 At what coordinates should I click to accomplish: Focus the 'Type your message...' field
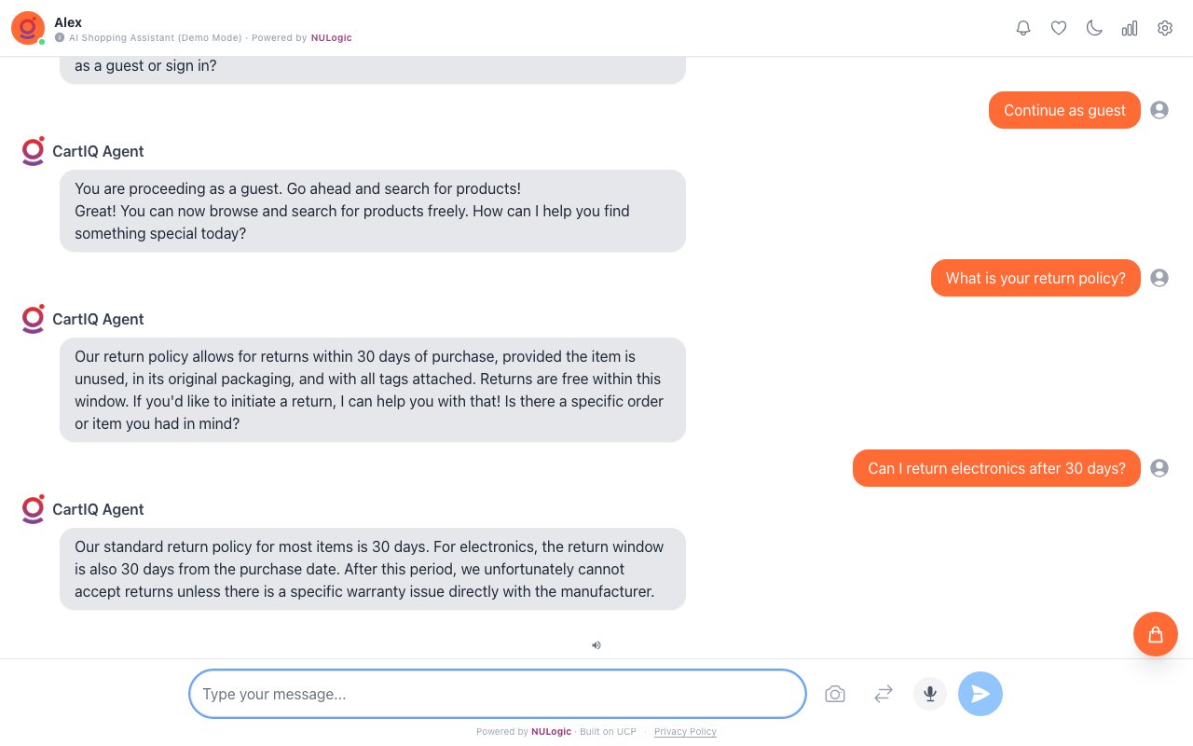498,694
